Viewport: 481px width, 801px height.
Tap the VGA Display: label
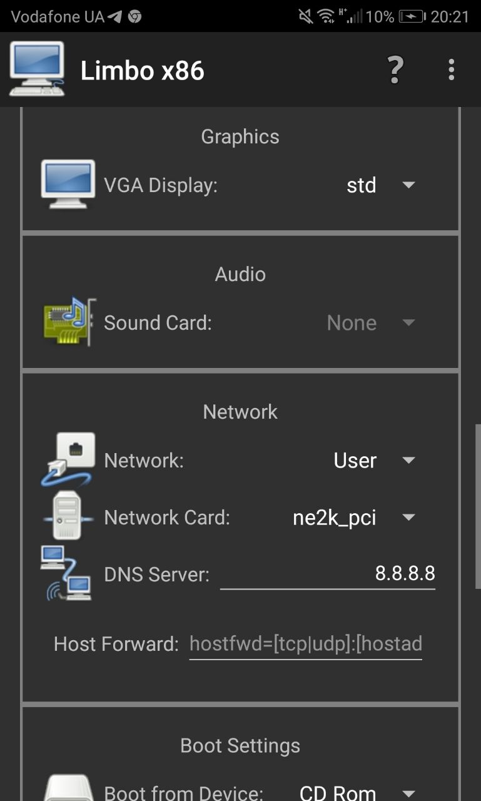pyautogui.click(x=161, y=185)
